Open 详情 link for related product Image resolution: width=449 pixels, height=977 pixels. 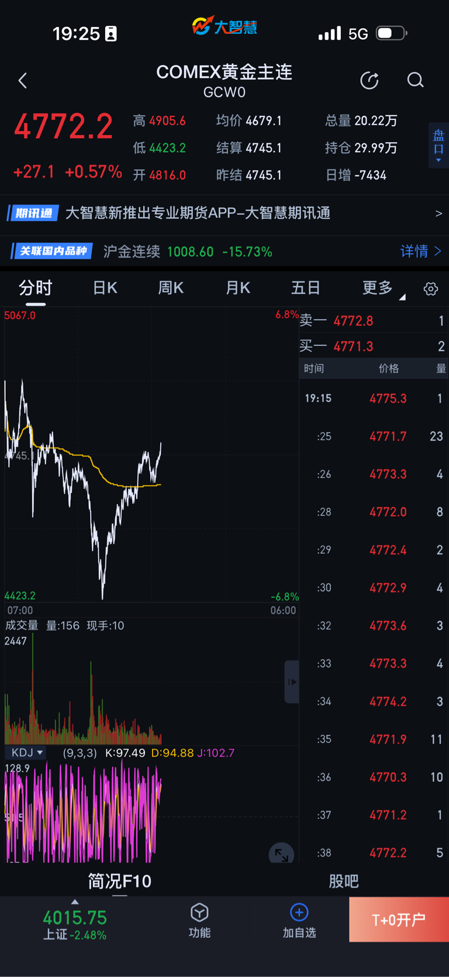point(420,252)
